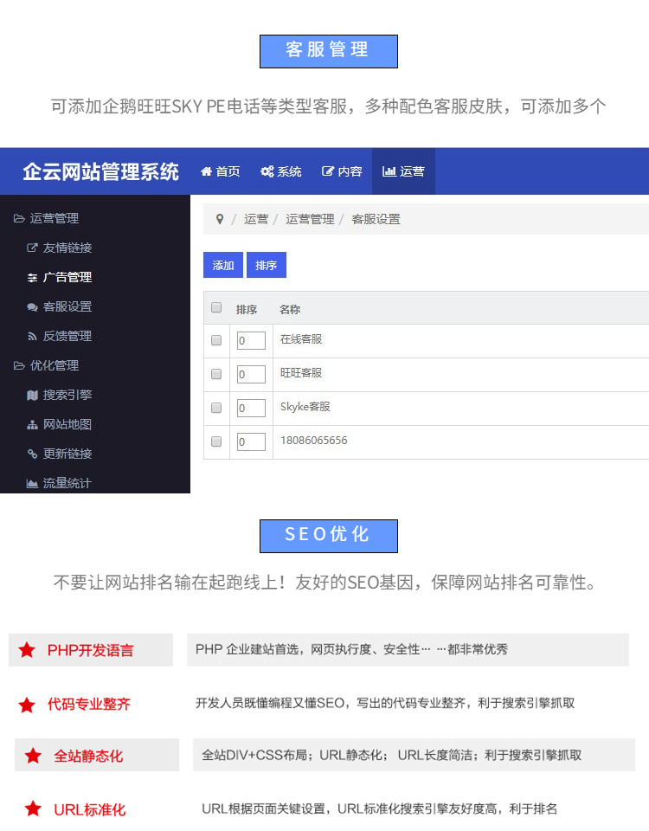Click the gears icon for 系统
This screenshot has width=649, height=831.
pos(267,171)
